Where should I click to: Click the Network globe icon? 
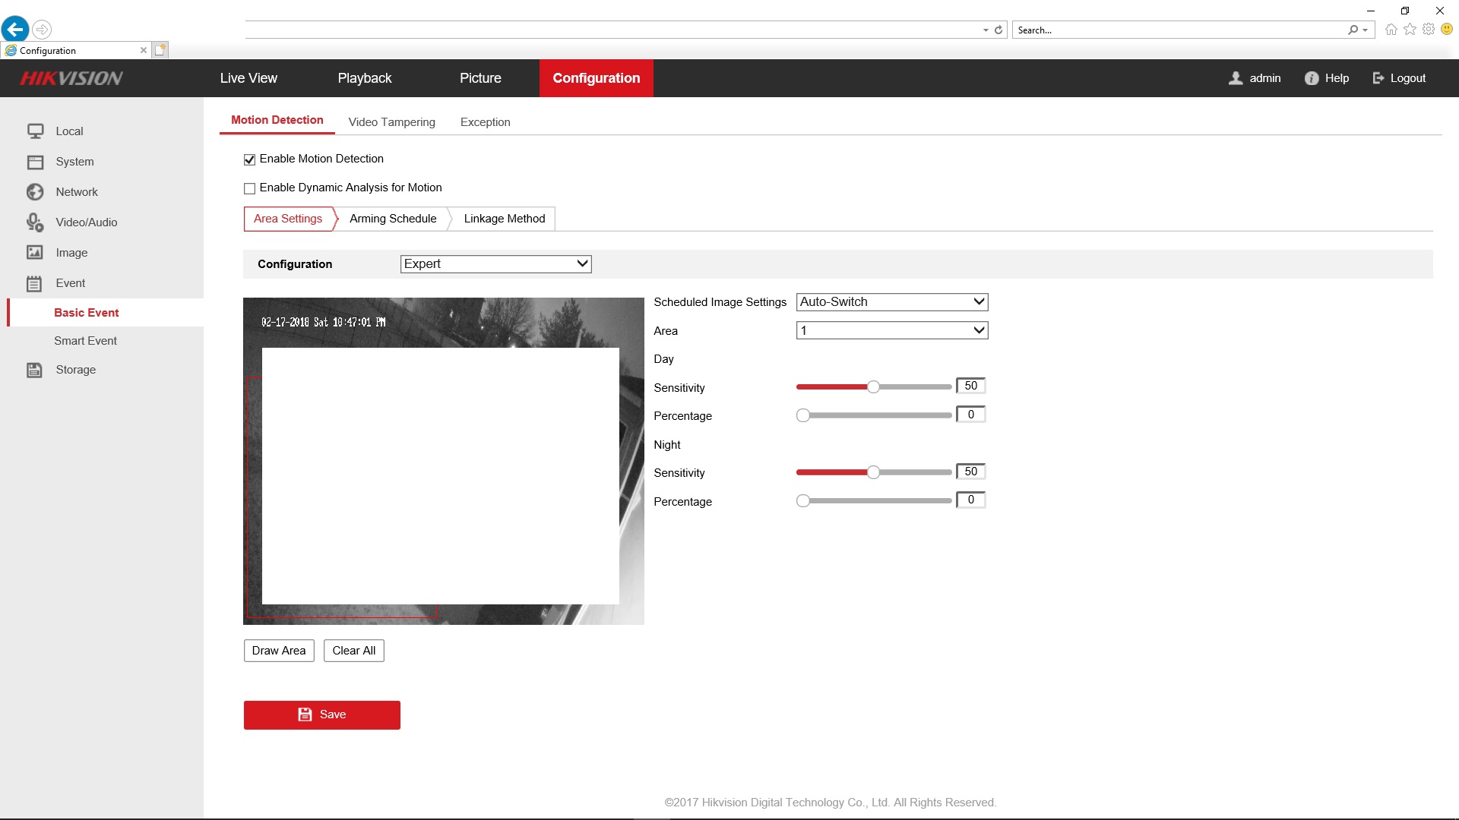coord(35,192)
